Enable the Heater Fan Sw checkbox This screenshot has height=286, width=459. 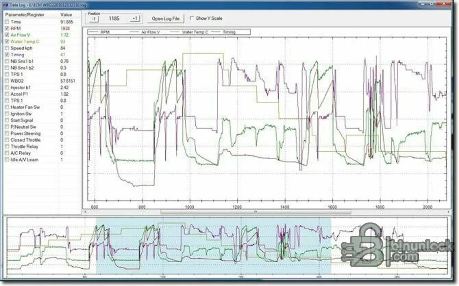tap(7, 107)
